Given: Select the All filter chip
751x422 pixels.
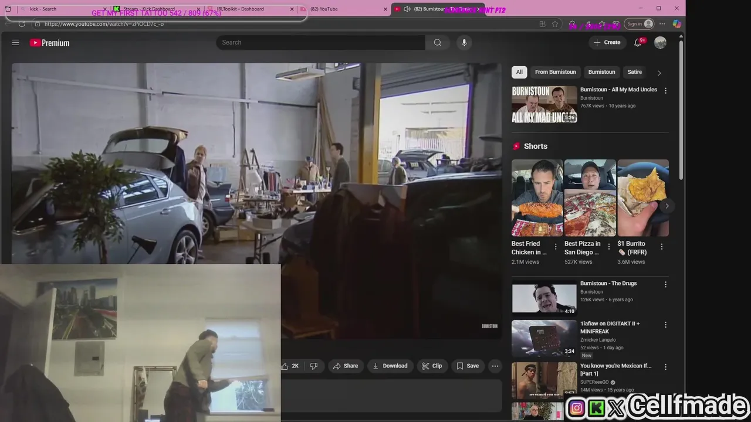Looking at the screenshot, I should pyautogui.click(x=519, y=72).
